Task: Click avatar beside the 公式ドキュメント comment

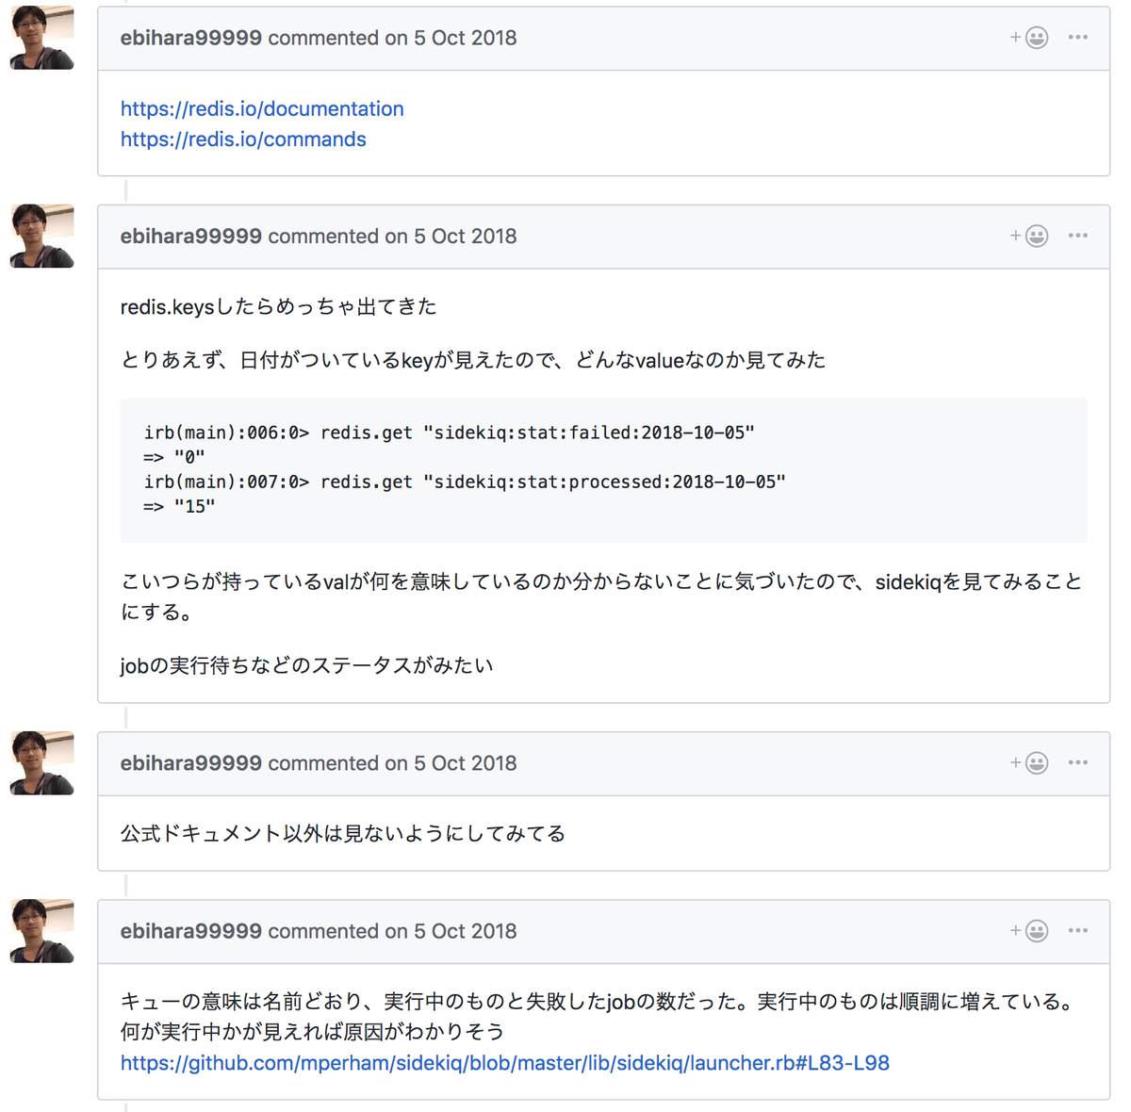Action: 41,762
